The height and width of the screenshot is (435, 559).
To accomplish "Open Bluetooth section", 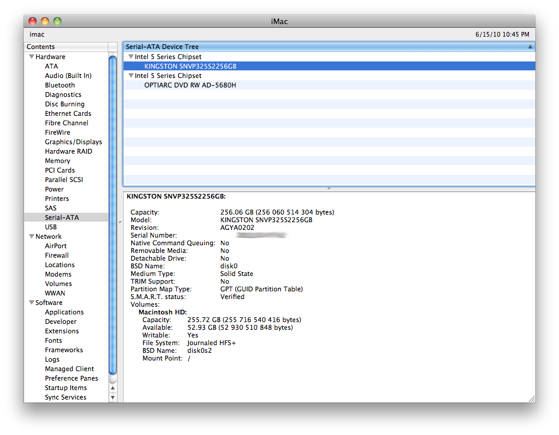I will (60, 85).
